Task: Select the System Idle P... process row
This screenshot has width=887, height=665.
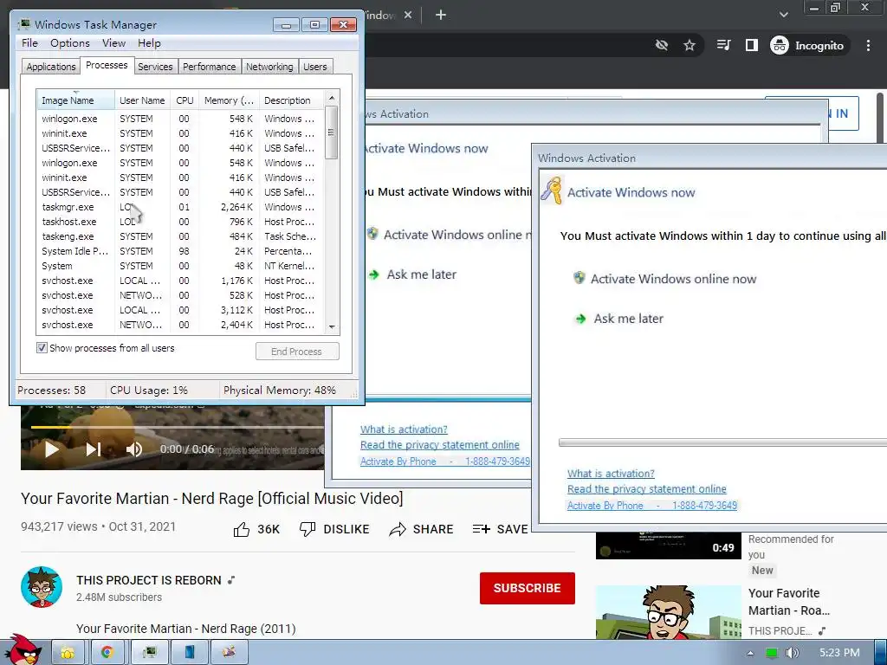Action: pyautogui.click(x=180, y=251)
